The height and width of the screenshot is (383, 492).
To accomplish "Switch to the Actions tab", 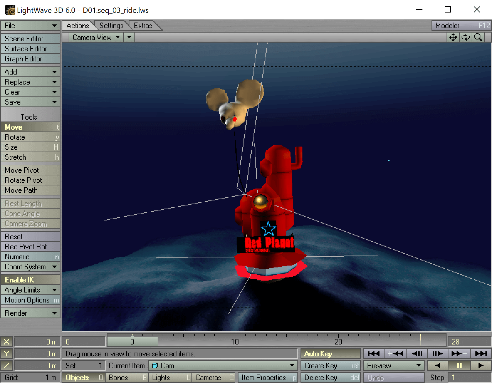I will 77,25.
